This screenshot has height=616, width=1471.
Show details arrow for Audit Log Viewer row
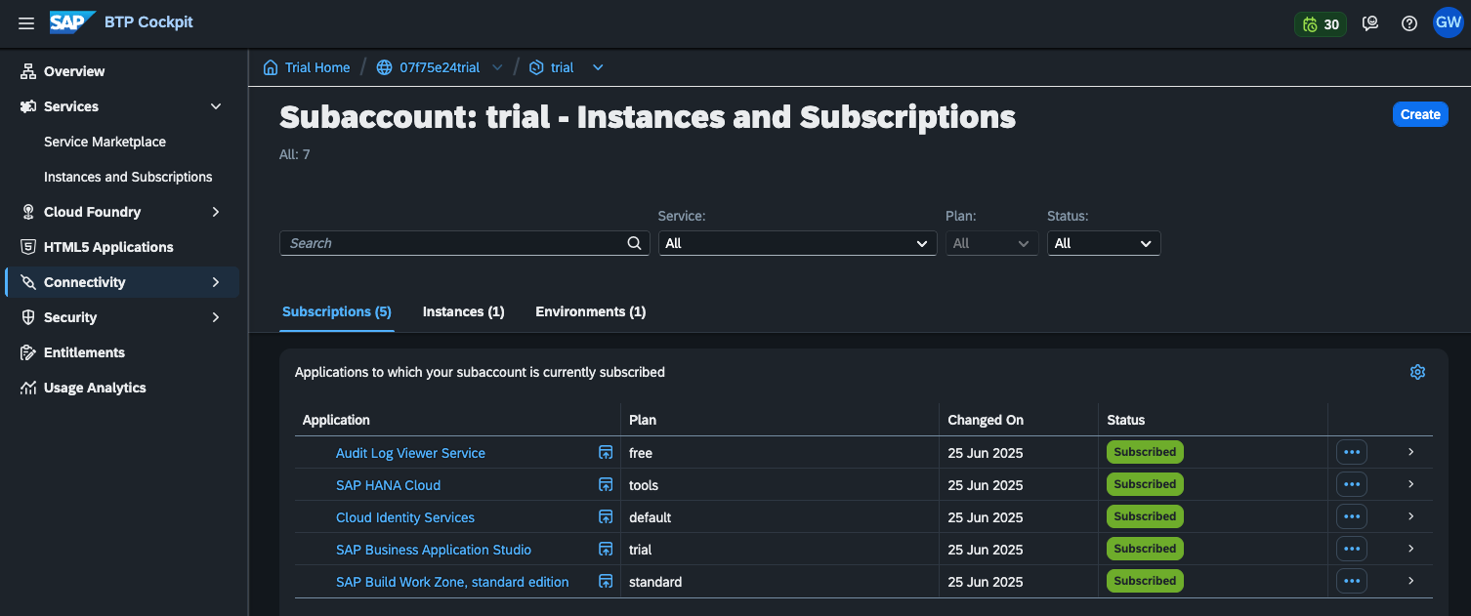click(x=1411, y=452)
